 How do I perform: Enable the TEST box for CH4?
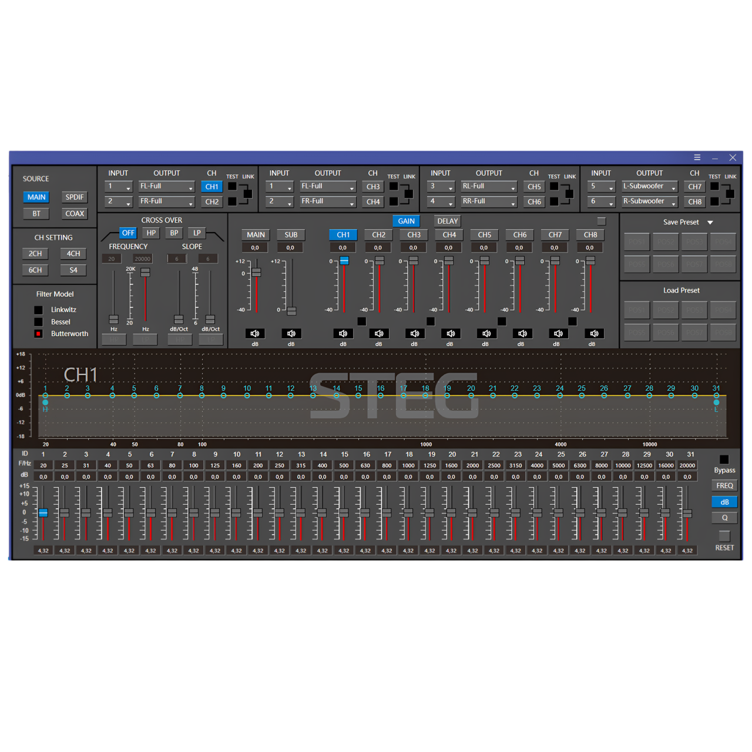[394, 202]
